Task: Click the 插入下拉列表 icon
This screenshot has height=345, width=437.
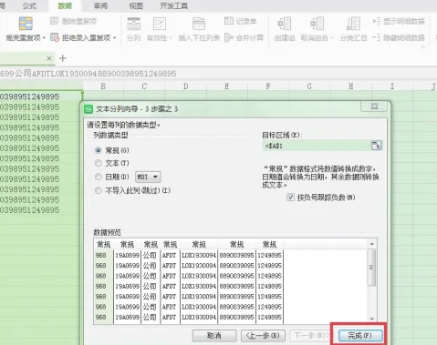Action: point(199,24)
